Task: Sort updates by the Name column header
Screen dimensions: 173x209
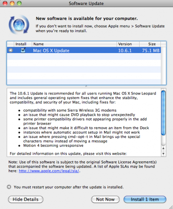Action: (x=74, y=44)
